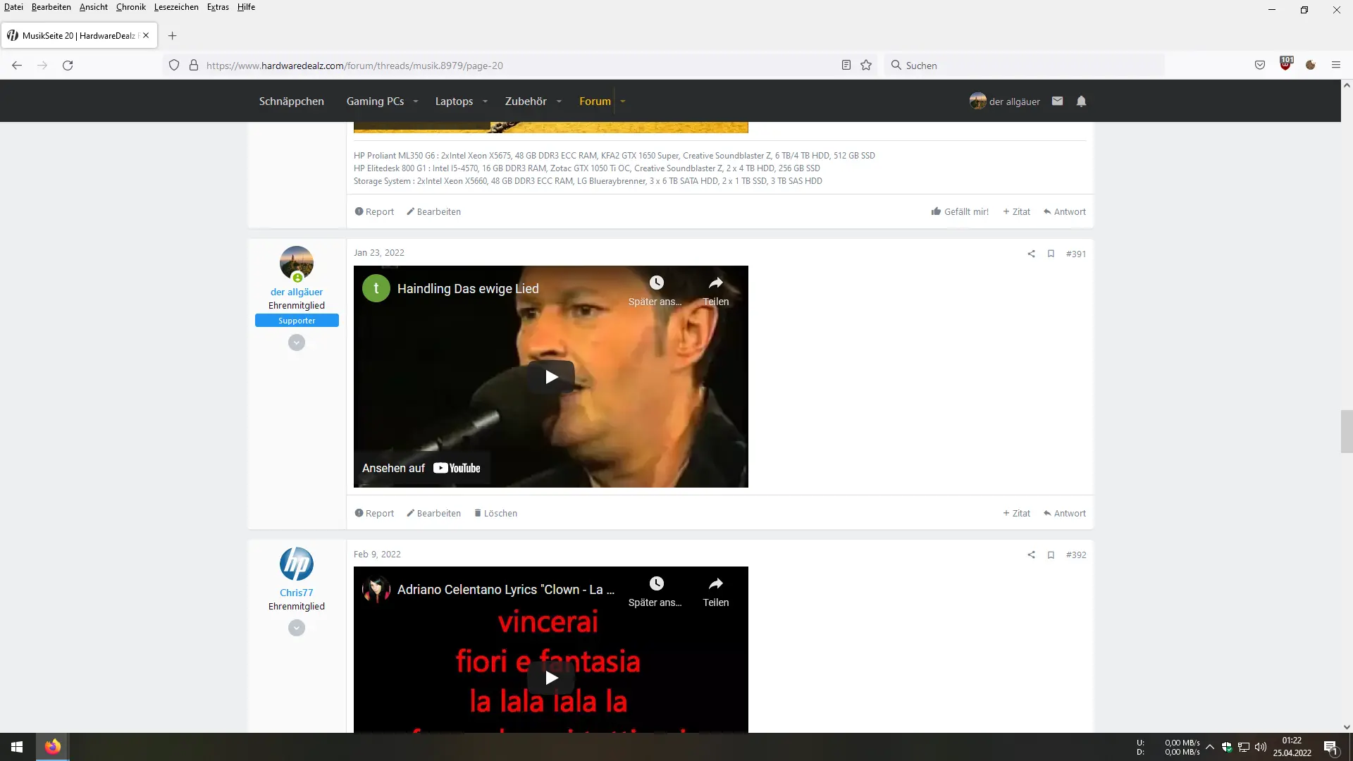Image resolution: width=1353 pixels, height=761 pixels.
Task: Open Laptops dropdown arrow
Action: (x=485, y=101)
